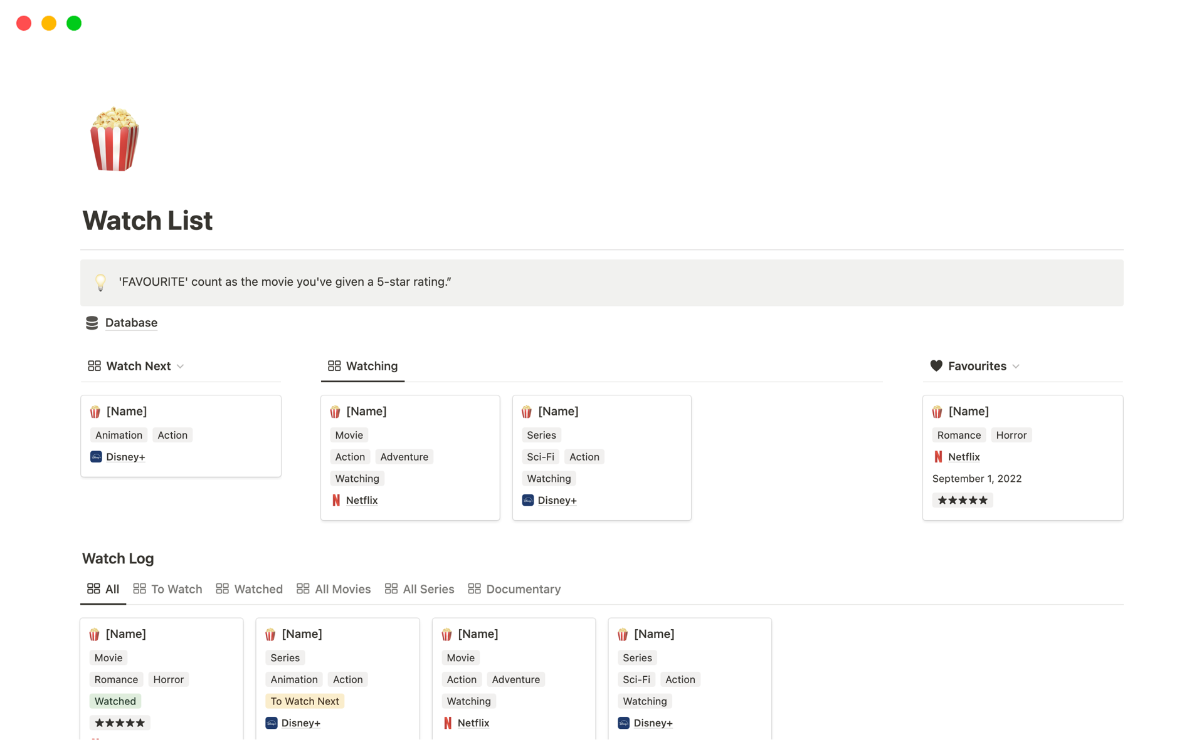The image size is (1204, 752).
Task: Click the lightbulb callout icon
Action: [100, 283]
